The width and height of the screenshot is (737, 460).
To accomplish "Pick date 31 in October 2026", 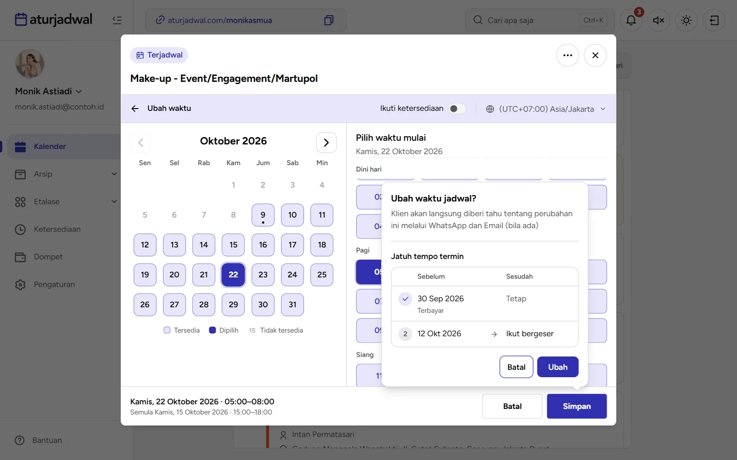I will [292, 305].
